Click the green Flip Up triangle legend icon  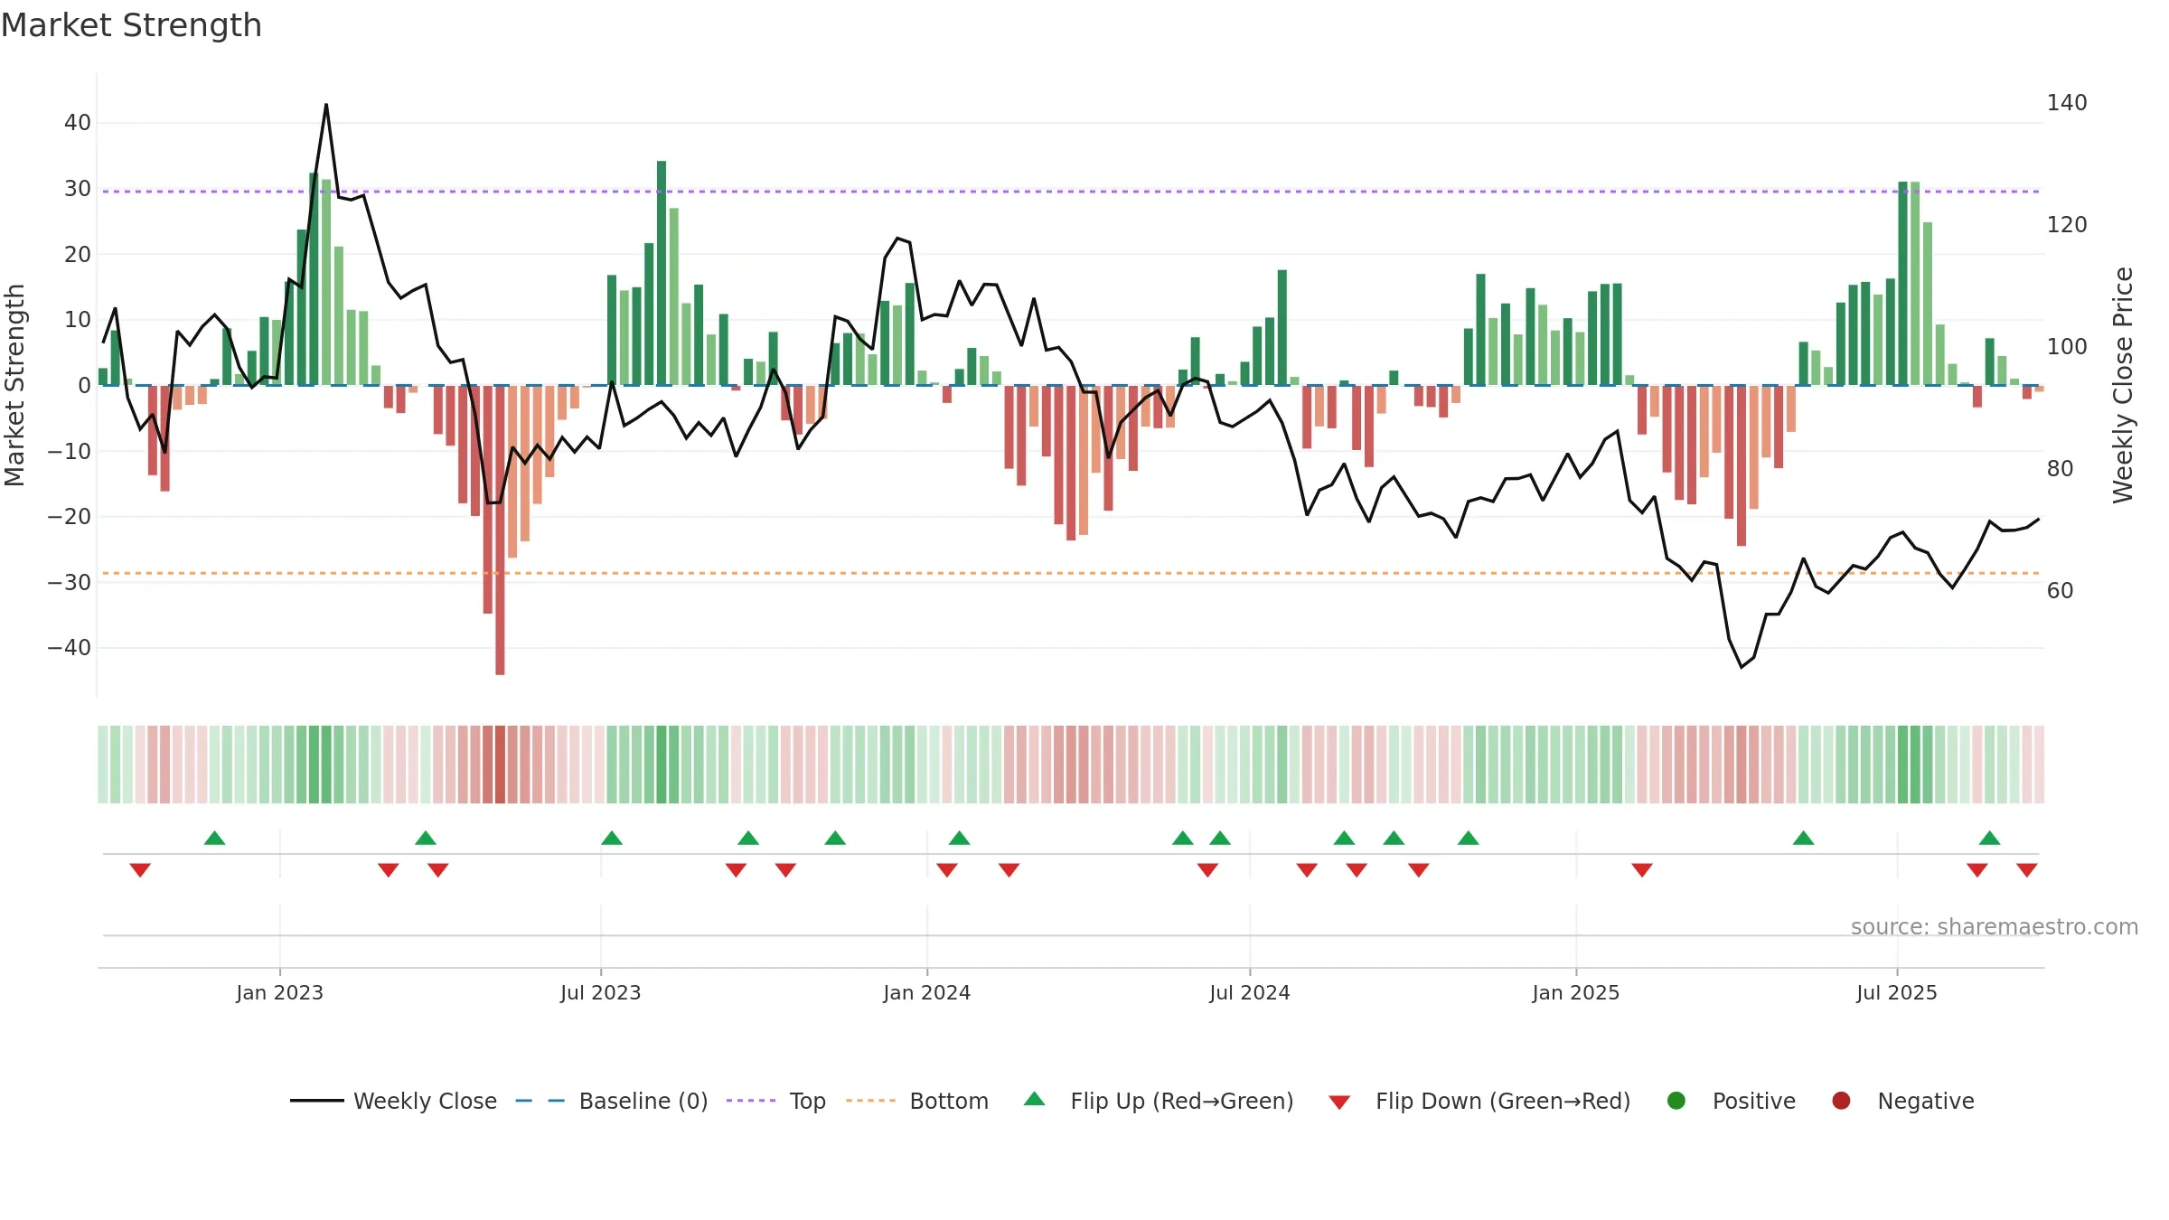pyautogui.click(x=1035, y=1099)
